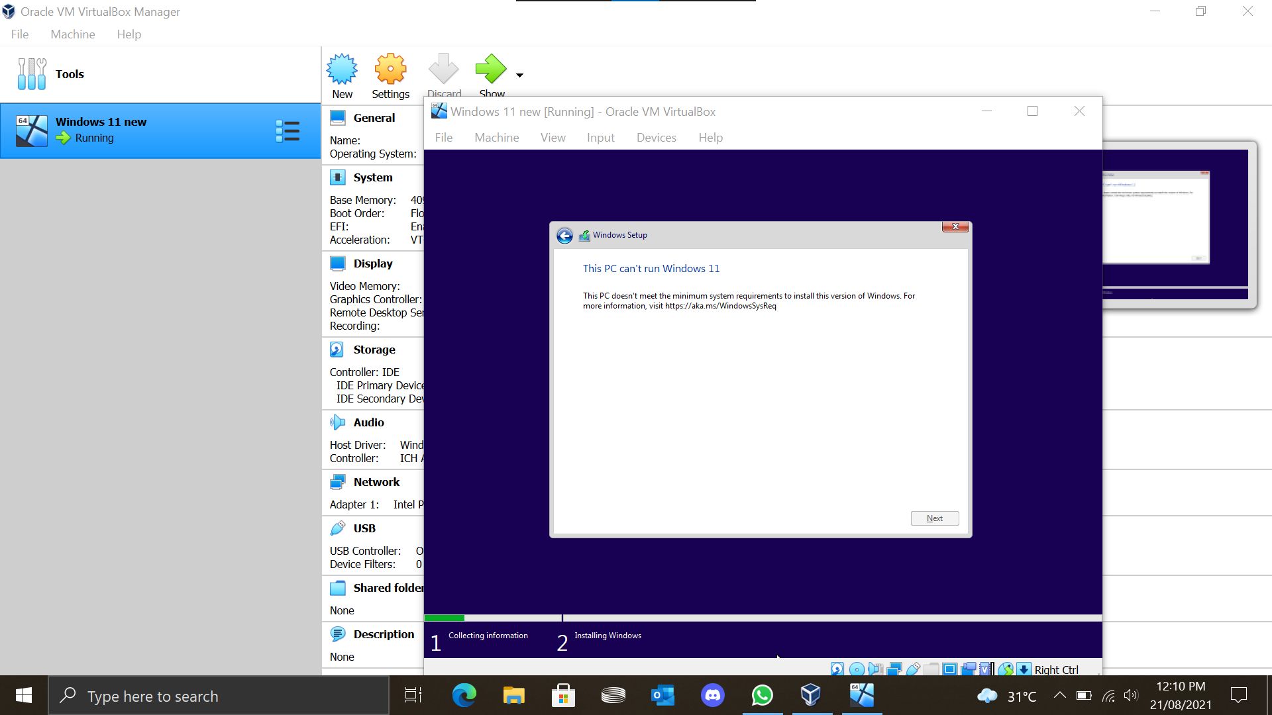Open Outlook from the taskbar
Screen dimensions: 1272x715
(662, 695)
